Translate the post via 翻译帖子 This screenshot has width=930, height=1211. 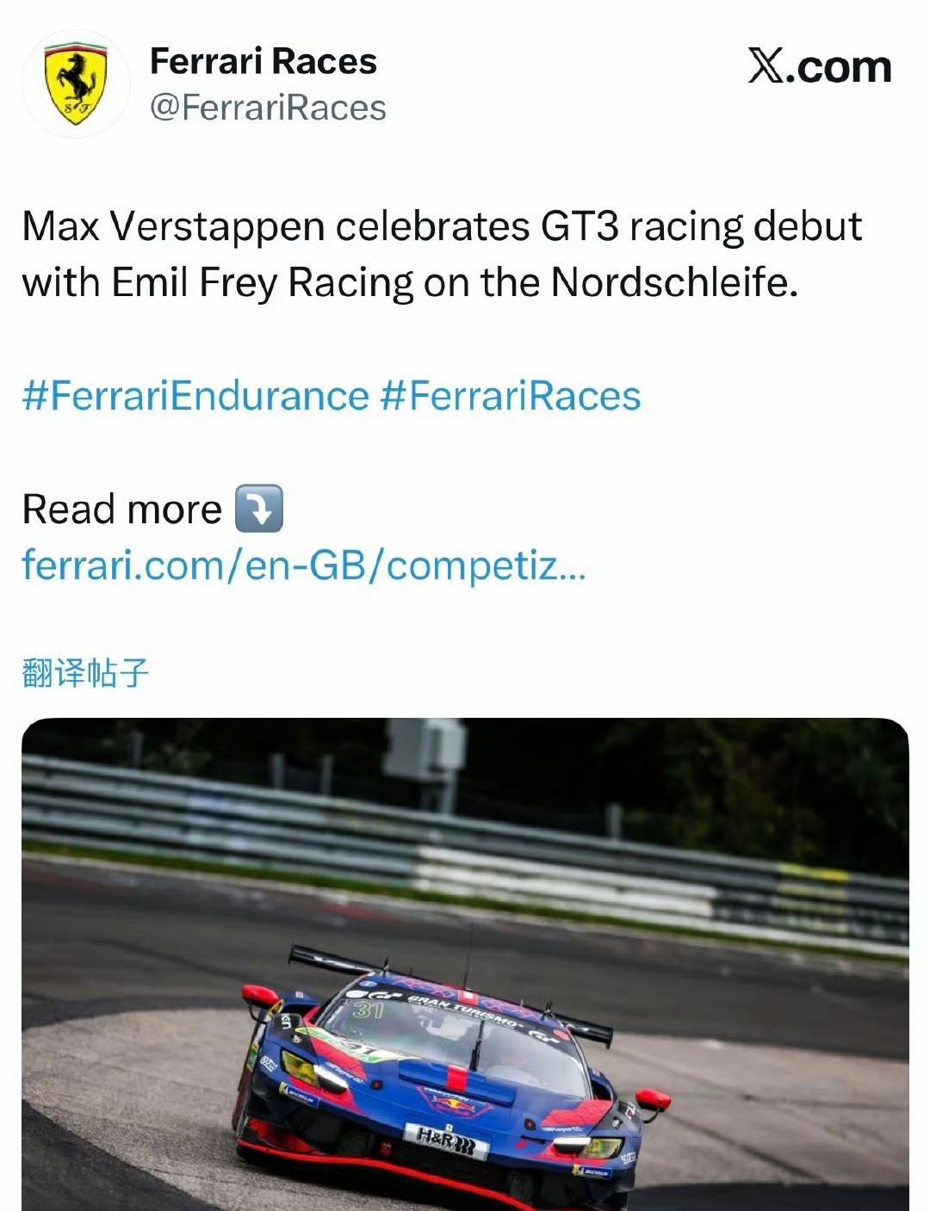point(85,672)
